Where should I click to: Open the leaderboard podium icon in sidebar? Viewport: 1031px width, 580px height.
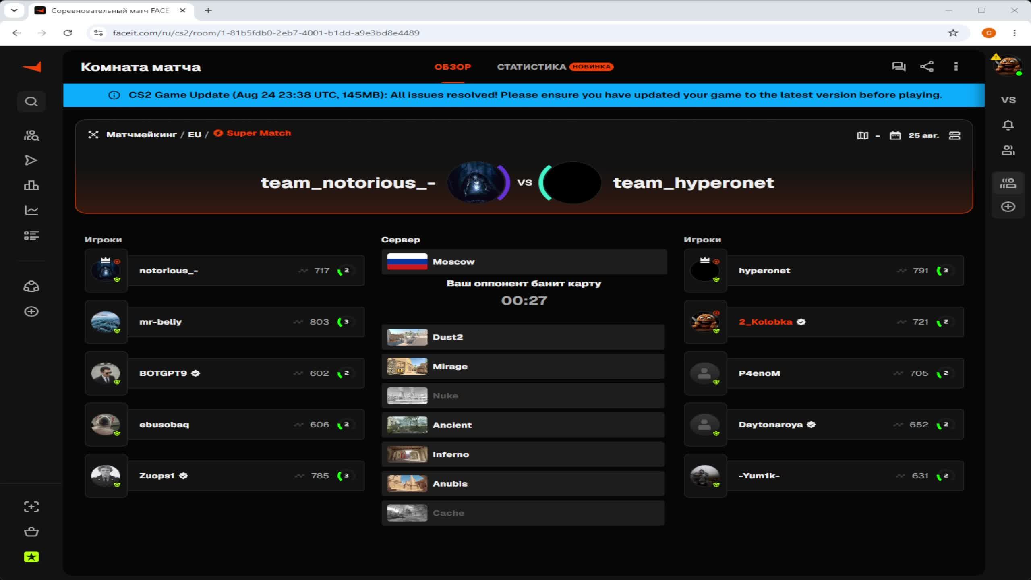click(x=31, y=185)
